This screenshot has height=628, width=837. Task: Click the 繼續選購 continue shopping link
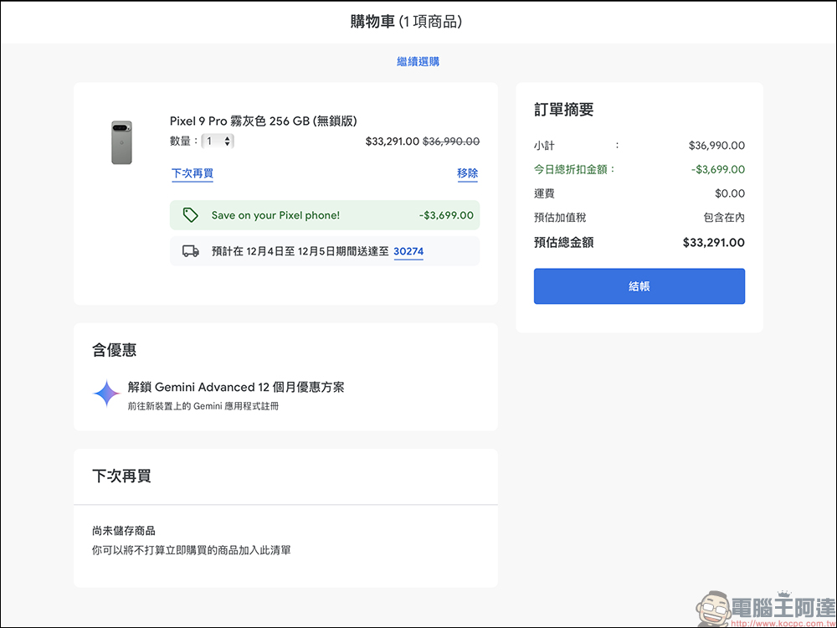click(418, 61)
